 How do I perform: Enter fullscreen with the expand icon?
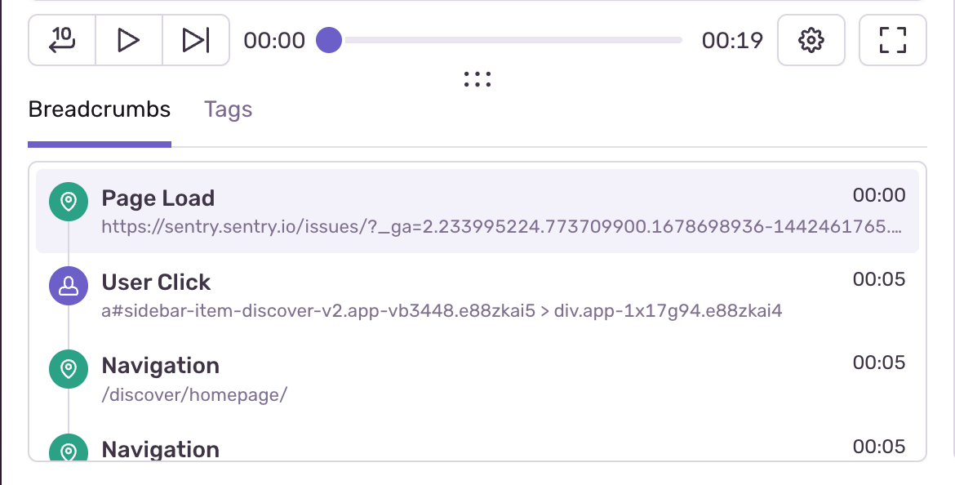pyautogui.click(x=892, y=40)
